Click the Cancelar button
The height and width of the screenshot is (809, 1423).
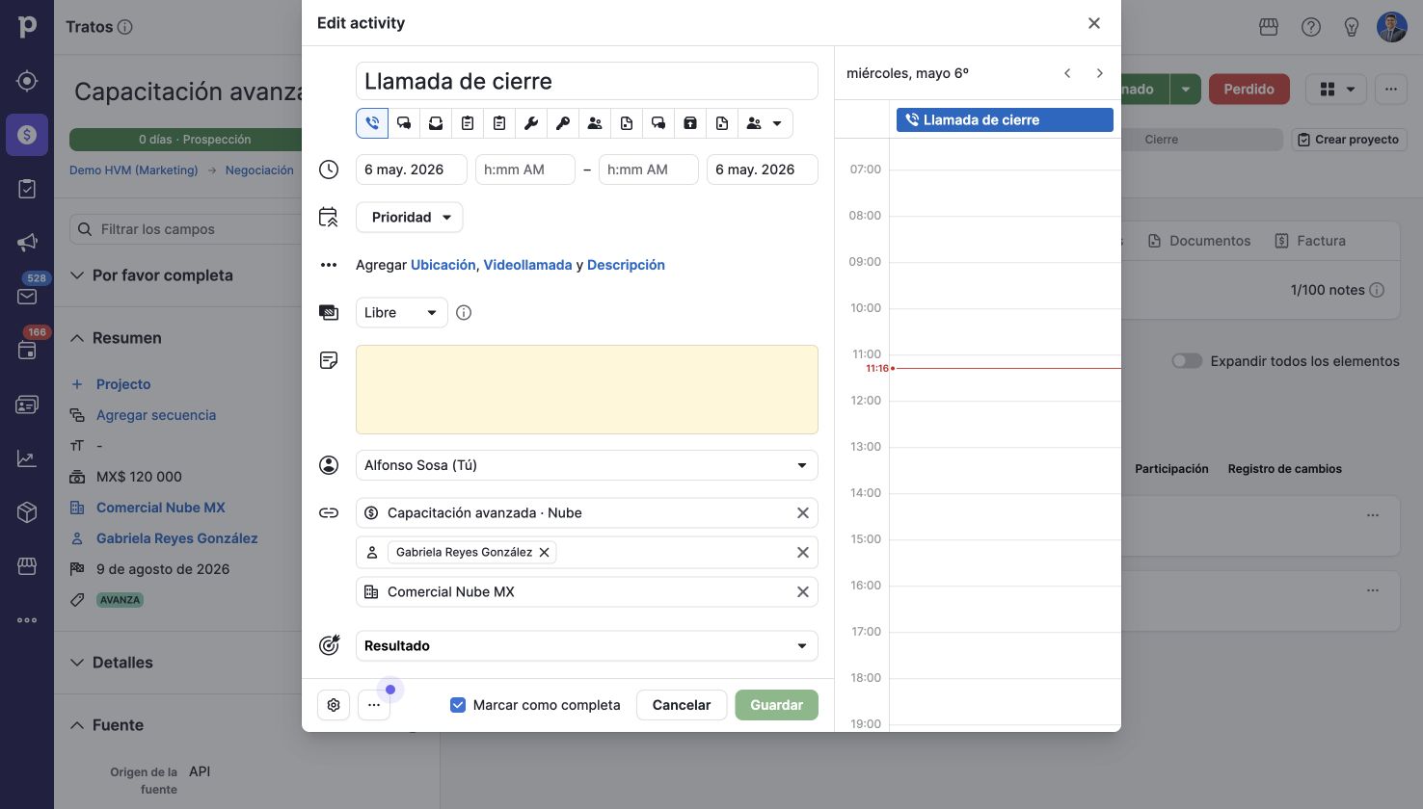click(x=682, y=705)
